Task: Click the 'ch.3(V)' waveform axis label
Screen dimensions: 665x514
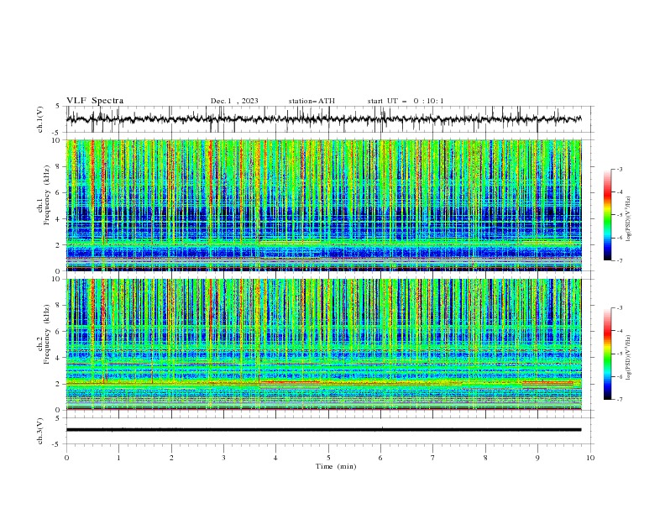Action: click(40, 431)
